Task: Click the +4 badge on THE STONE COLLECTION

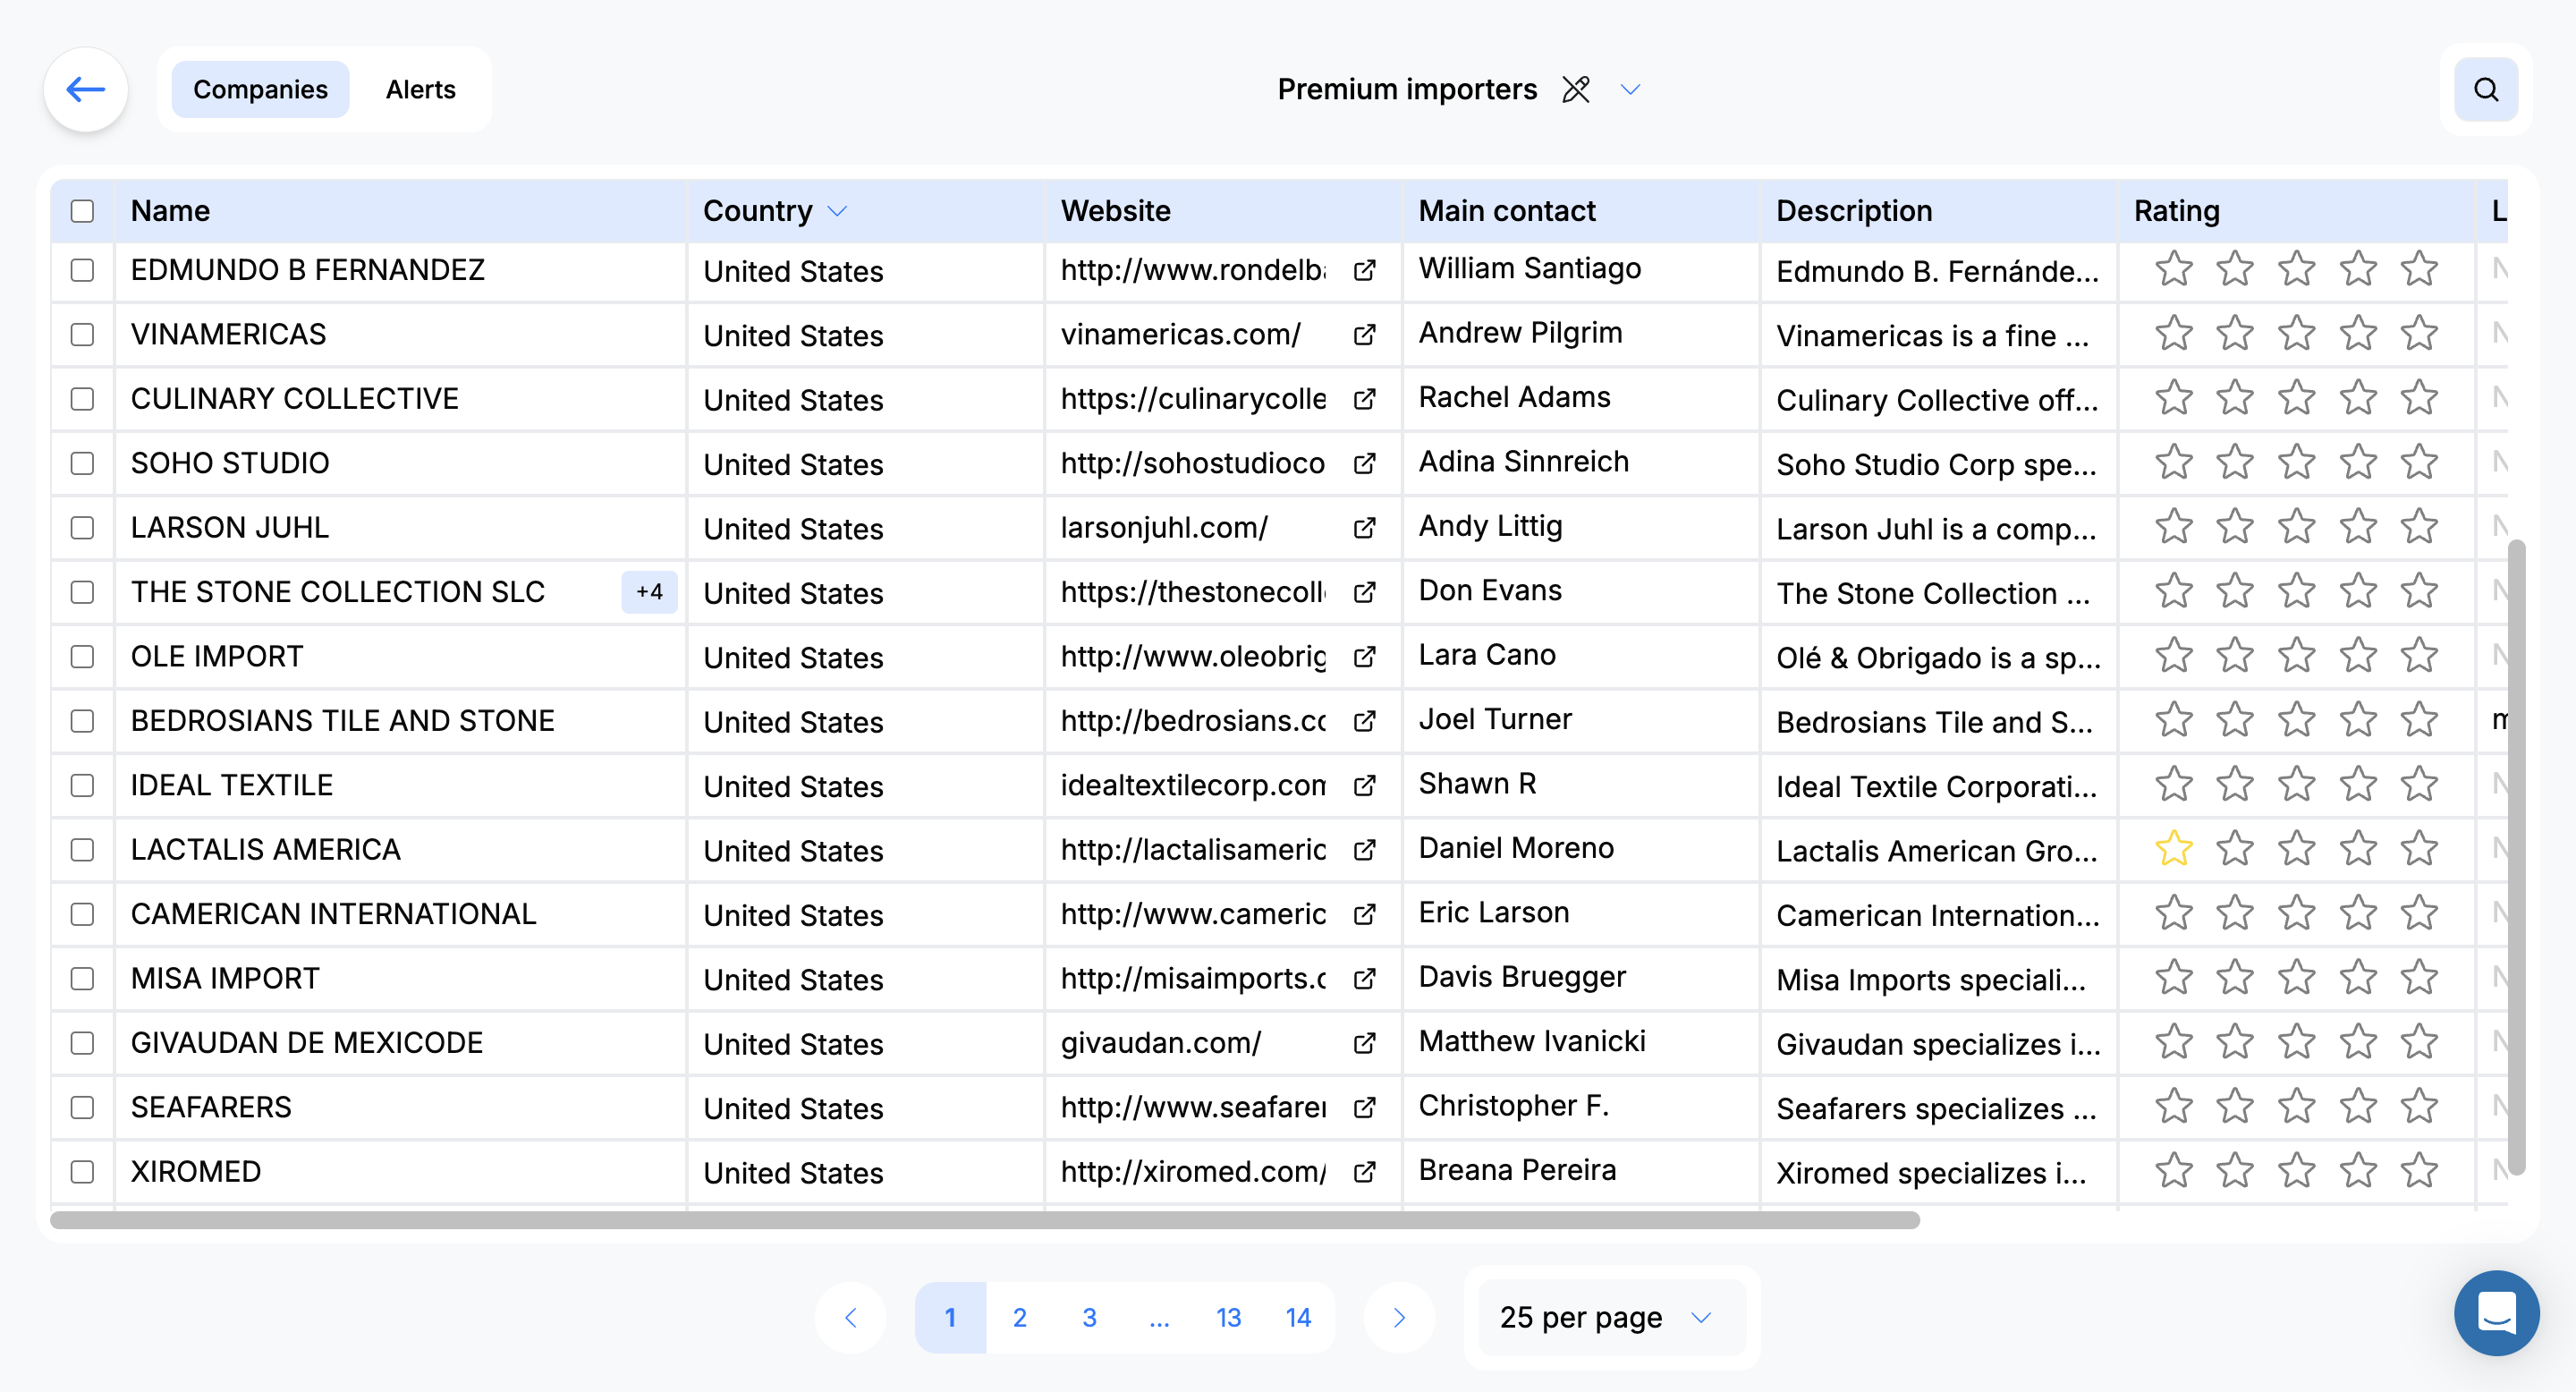Action: [649, 592]
